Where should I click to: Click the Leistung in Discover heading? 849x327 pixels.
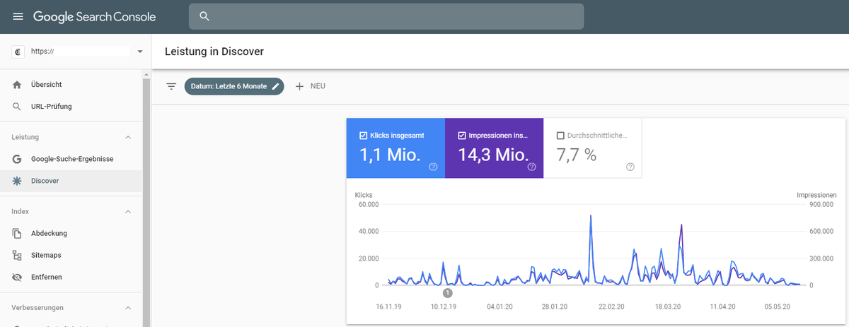pyautogui.click(x=214, y=52)
